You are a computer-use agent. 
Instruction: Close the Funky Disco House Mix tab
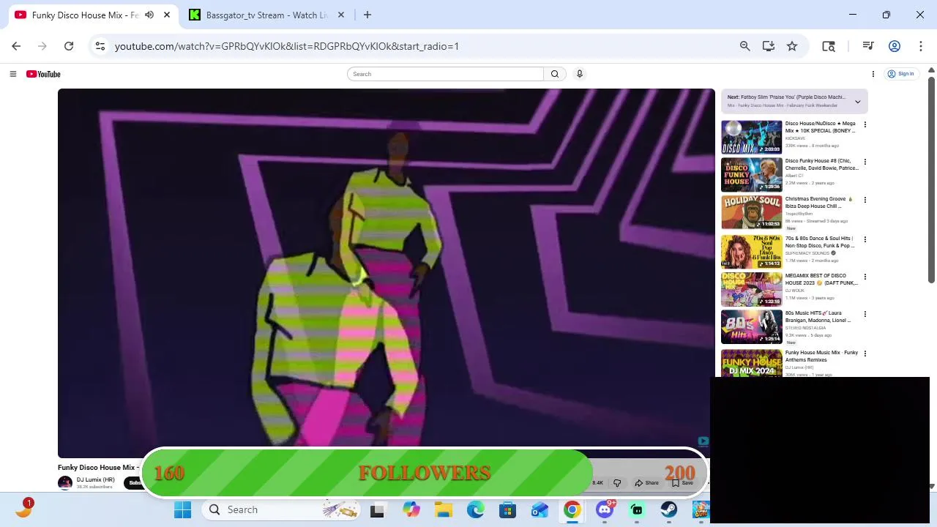(167, 15)
